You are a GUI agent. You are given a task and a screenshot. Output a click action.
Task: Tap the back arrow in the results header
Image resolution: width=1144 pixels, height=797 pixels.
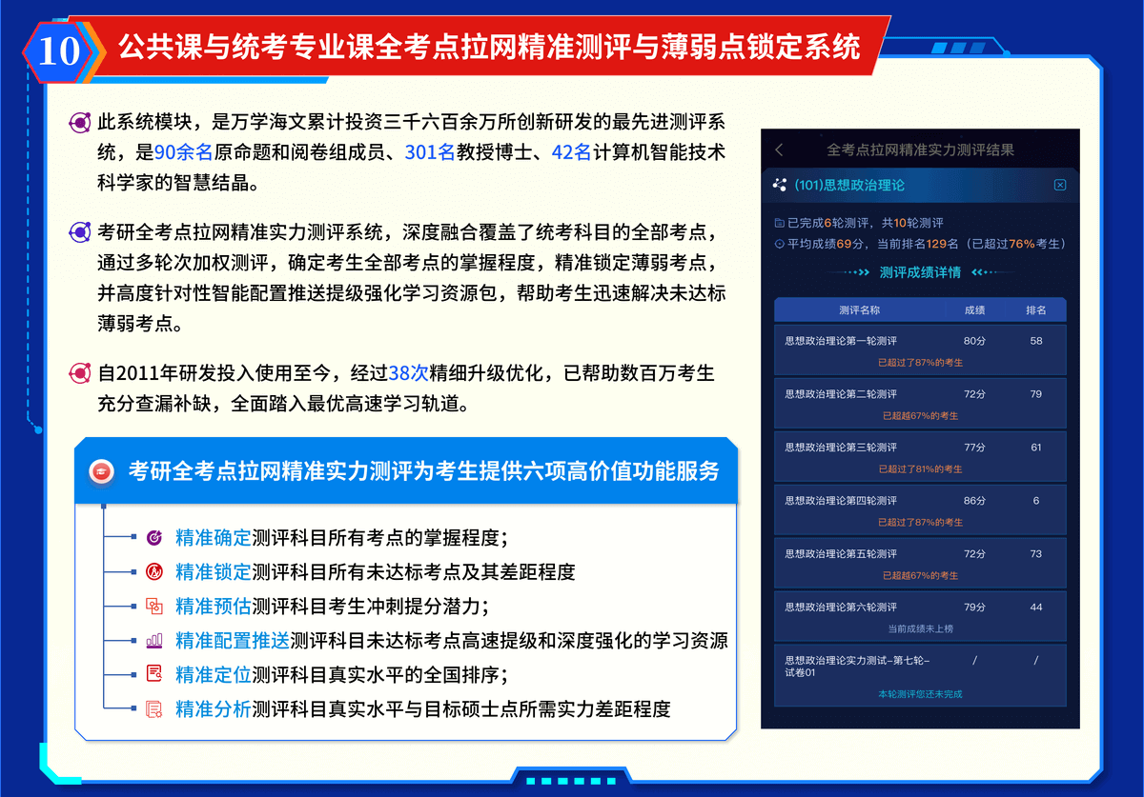779,150
